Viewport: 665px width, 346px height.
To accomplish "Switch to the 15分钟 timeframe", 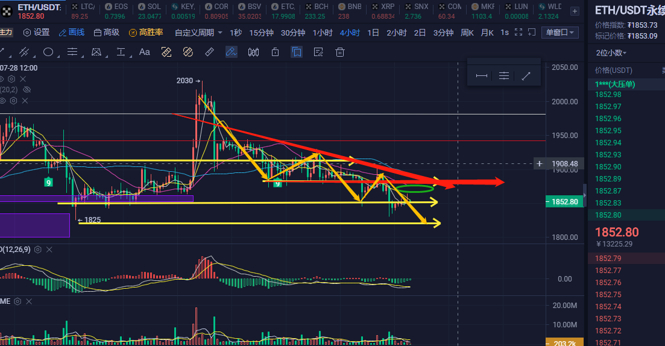I will (261, 32).
